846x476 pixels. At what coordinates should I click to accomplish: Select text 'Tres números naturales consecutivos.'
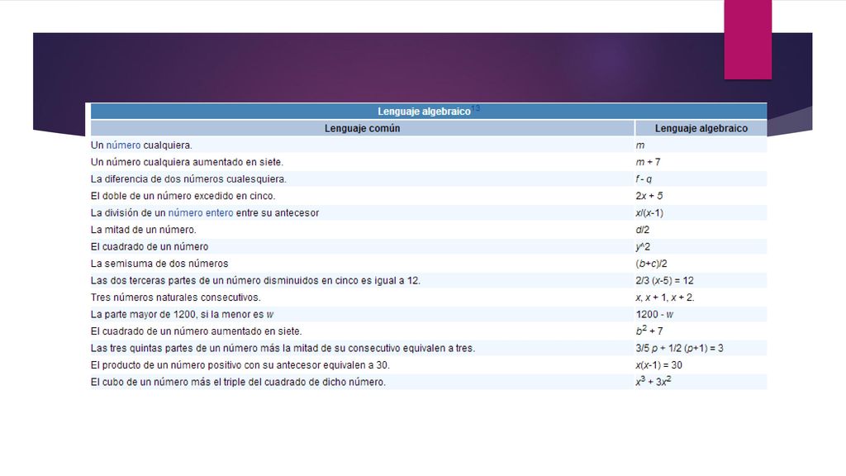pos(175,297)
